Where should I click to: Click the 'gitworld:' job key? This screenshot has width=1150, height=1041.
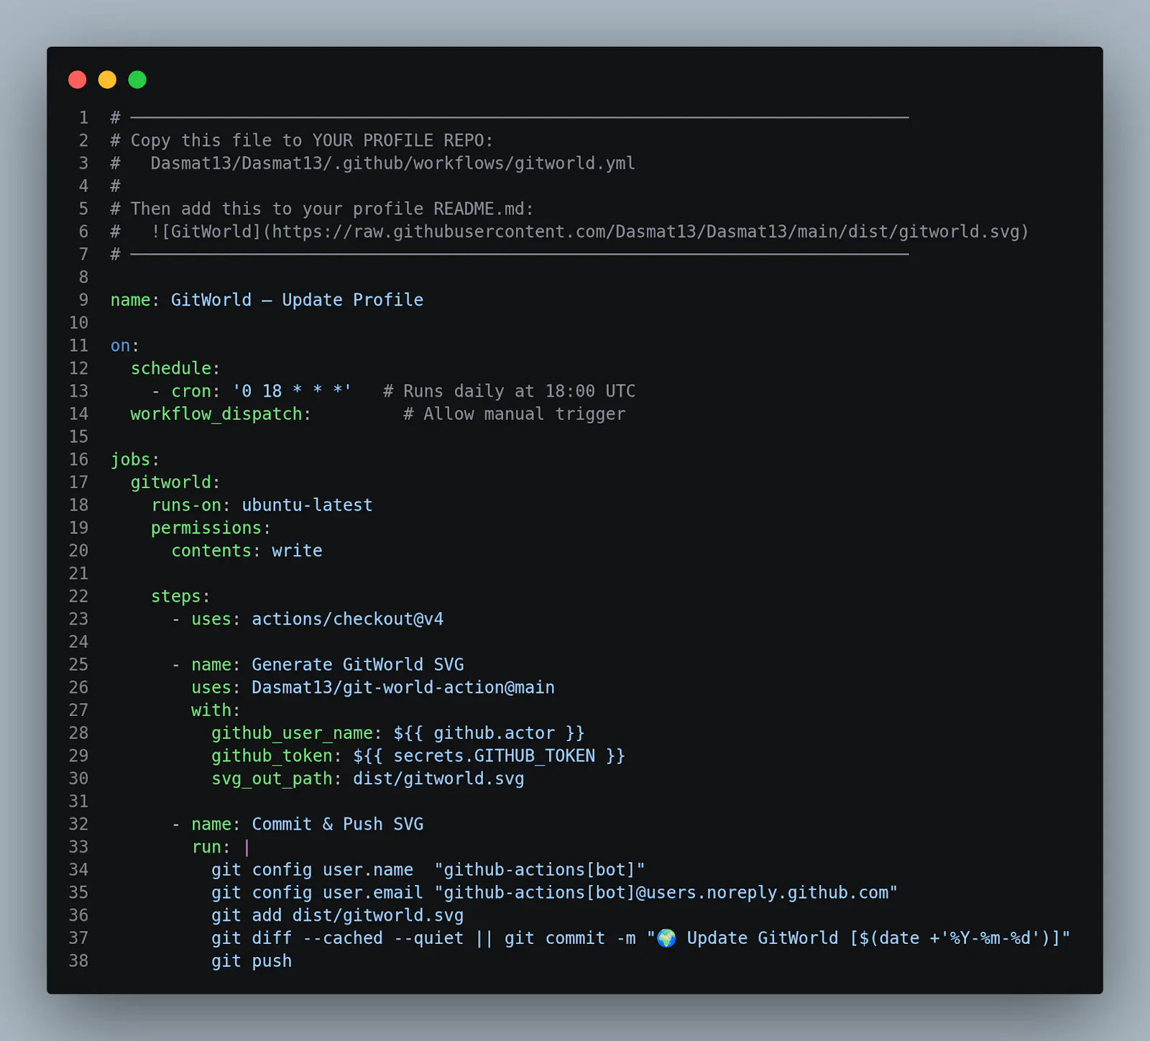(175, 482)
